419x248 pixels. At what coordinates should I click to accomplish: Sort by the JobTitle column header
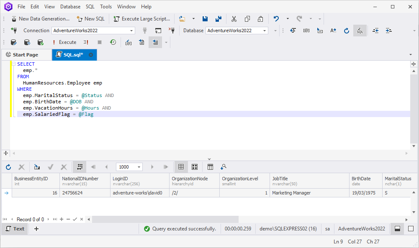click(309, 181)
